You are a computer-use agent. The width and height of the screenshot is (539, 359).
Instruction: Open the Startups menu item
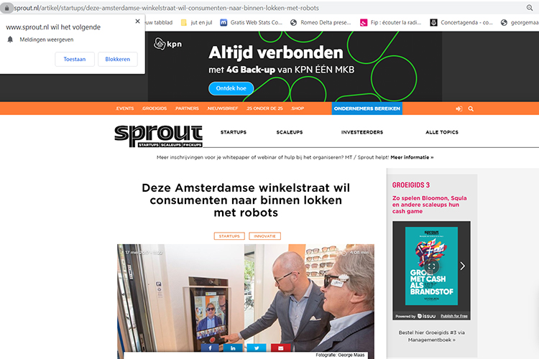(x=234, y=132)
